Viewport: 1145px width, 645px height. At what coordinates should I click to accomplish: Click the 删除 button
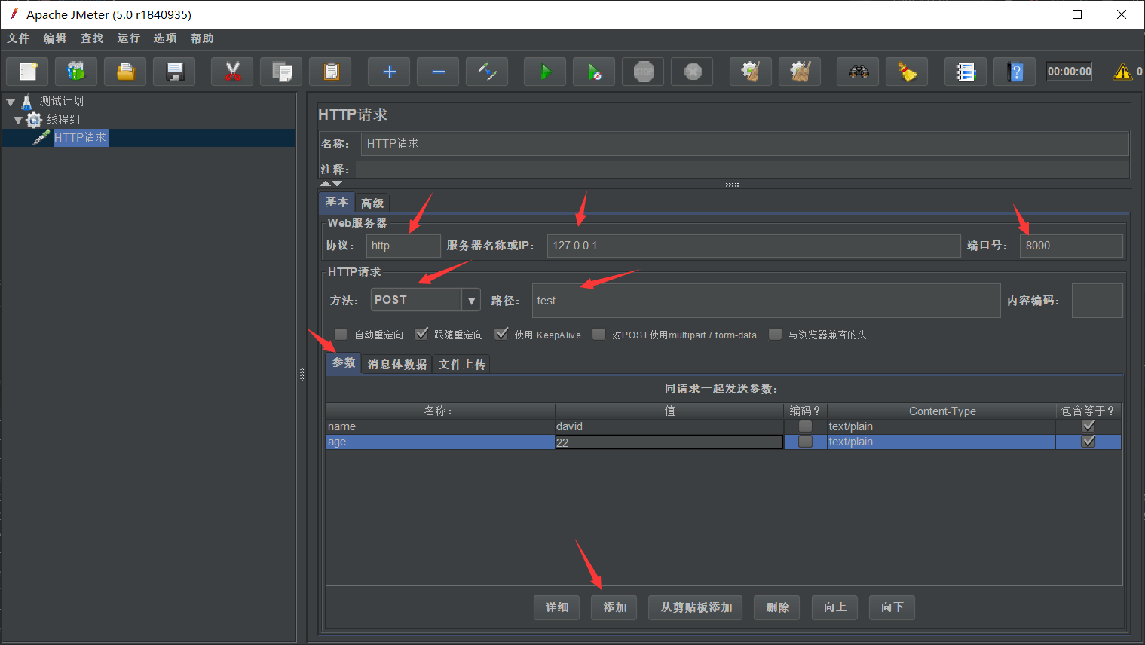point(777,607)
